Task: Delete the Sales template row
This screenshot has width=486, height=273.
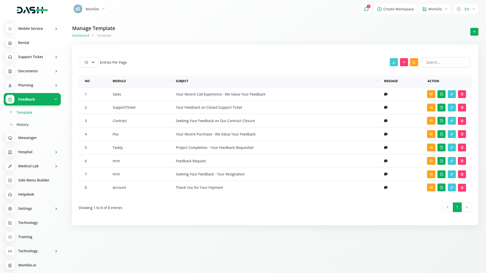Action: pyautogui.click(x=462, y=94)
